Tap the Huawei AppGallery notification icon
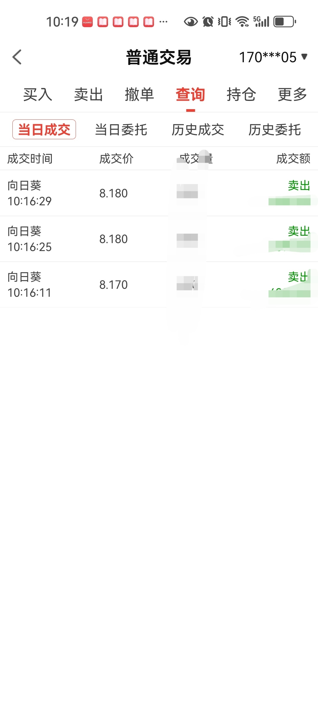Viewport: 318px width, 708px height. point(87,22)
